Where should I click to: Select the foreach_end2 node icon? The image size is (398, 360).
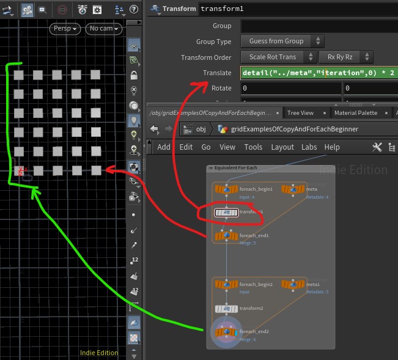(x=226, y=332)
